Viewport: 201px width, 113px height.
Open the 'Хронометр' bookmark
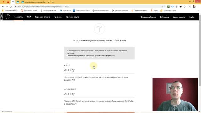click(169, 11)
